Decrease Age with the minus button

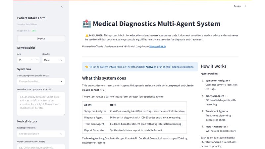(31, 60)
